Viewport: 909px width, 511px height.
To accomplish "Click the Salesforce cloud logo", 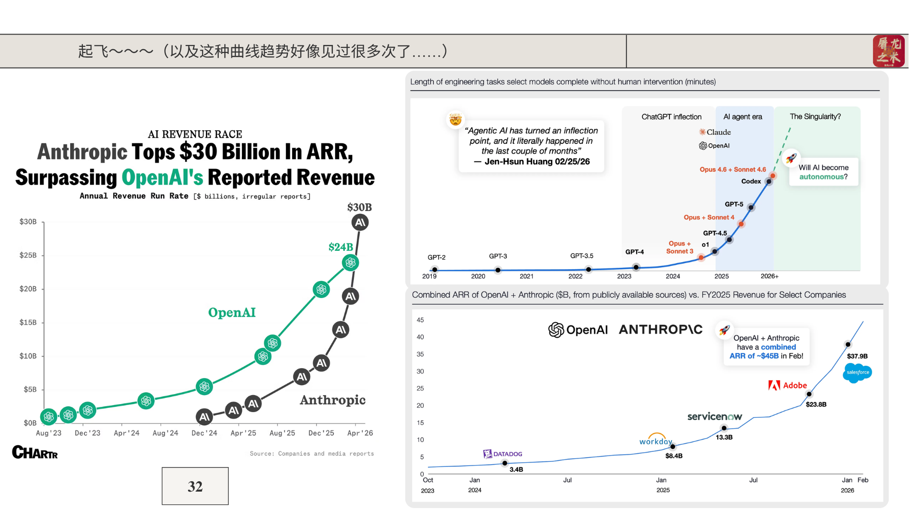I will click(857, 373).
